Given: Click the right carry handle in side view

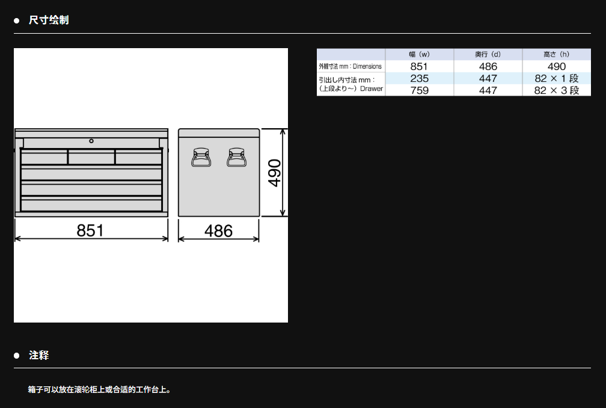Looking at the screenshot, I should 236,158.
